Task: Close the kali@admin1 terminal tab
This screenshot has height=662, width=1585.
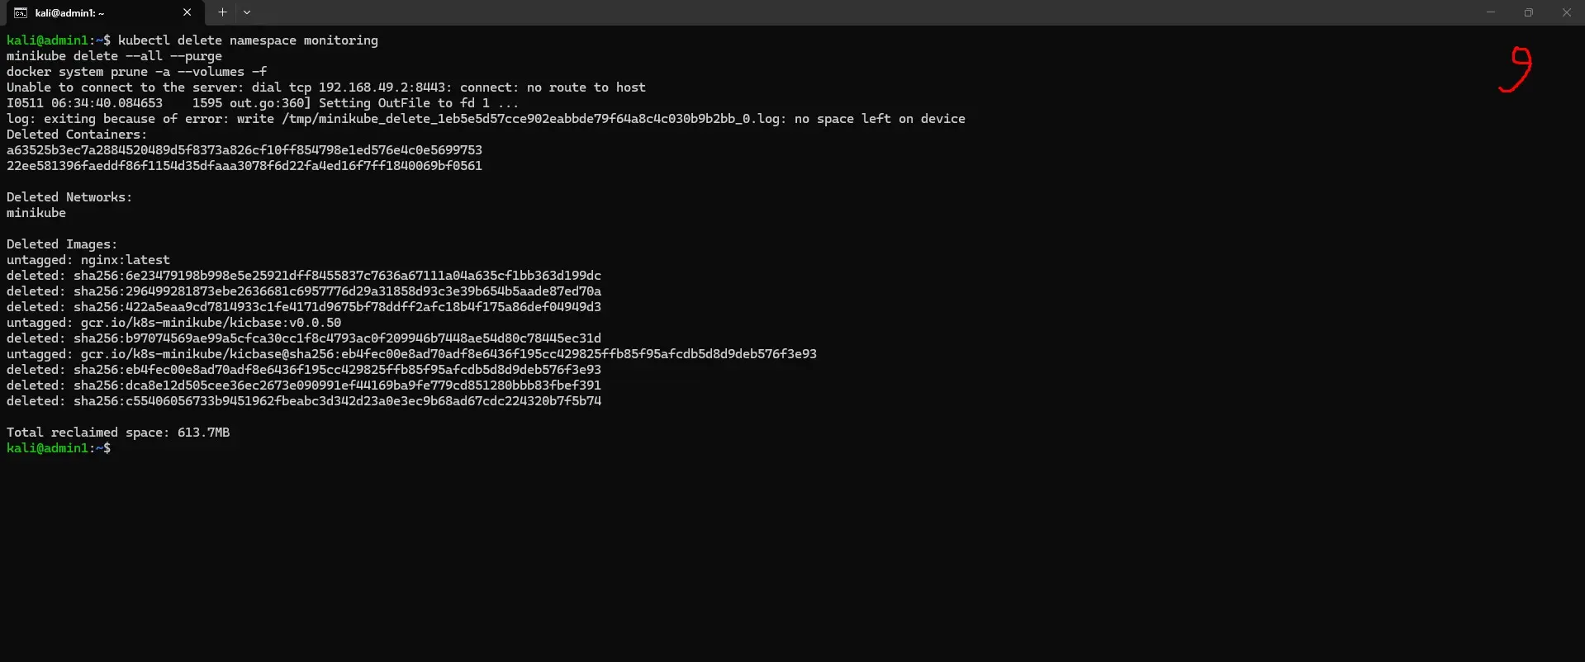Action: (x=187, y=12)
